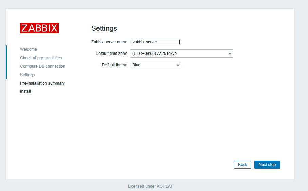Click the Next step button
Image resolution: width=308 pixels, height=191 pixels.
267,165
